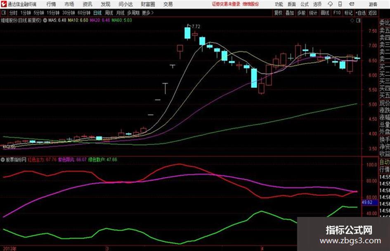Select the 多周期 multi-period tab

133,13
